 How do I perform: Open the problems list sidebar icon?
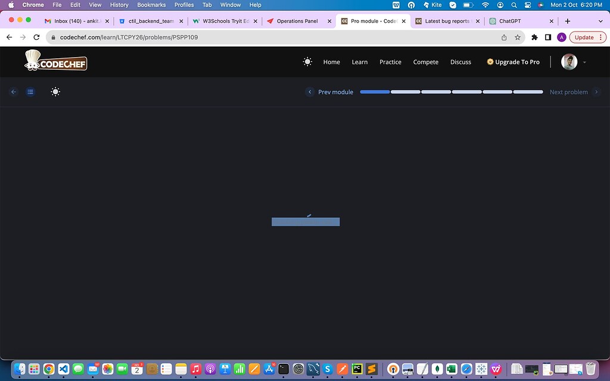pyautogui.click(x=30, y=92)
